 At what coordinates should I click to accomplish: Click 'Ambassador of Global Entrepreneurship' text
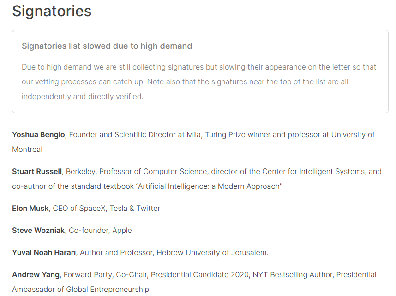pyautogui.click(x=81, y=289)
